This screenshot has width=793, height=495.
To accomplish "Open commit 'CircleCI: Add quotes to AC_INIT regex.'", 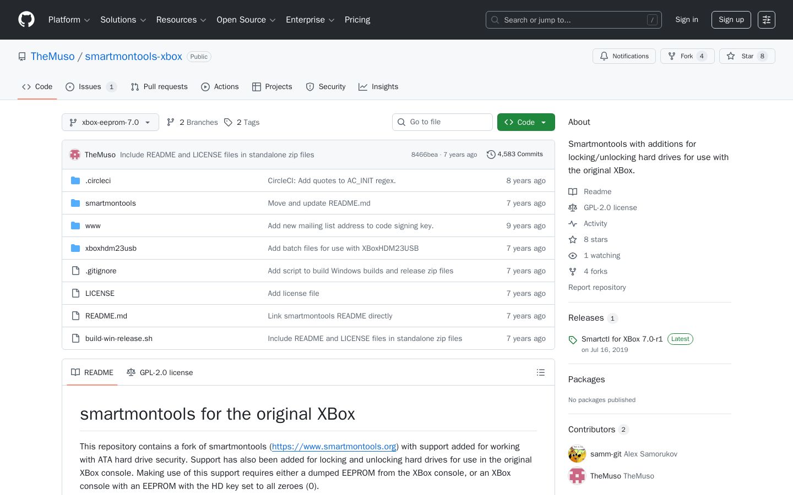I will (332, 180).
